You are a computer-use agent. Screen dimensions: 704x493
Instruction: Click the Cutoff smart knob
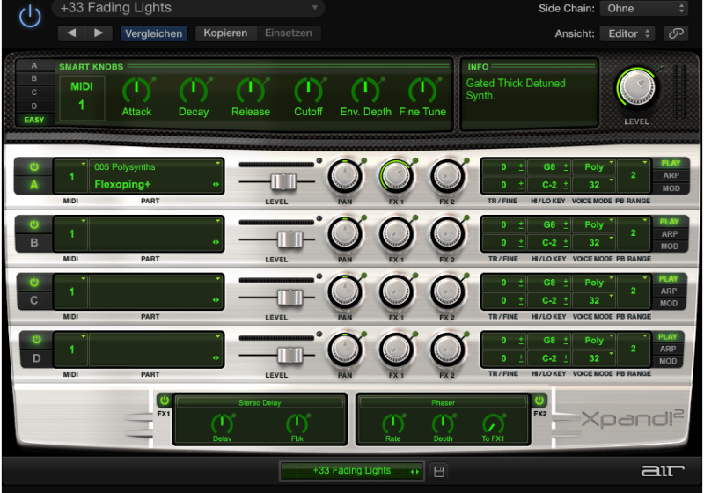click(x=308, y=90)
